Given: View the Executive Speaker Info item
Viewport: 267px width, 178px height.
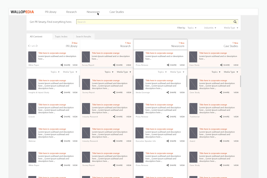Looking at the screenshot, I should click(182, 141).
